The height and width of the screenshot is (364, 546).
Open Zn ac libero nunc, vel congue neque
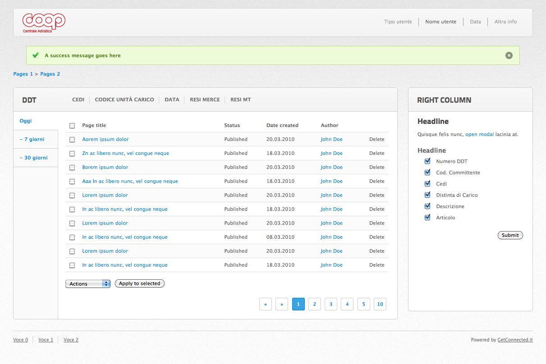(126, 154)
